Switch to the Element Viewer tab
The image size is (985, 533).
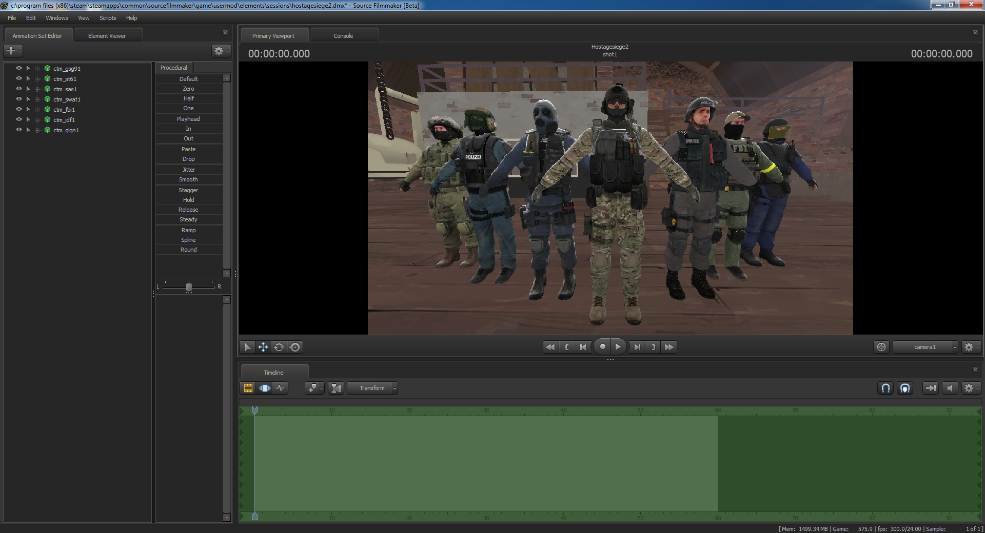pyautogui.click(x=107, y=36)
